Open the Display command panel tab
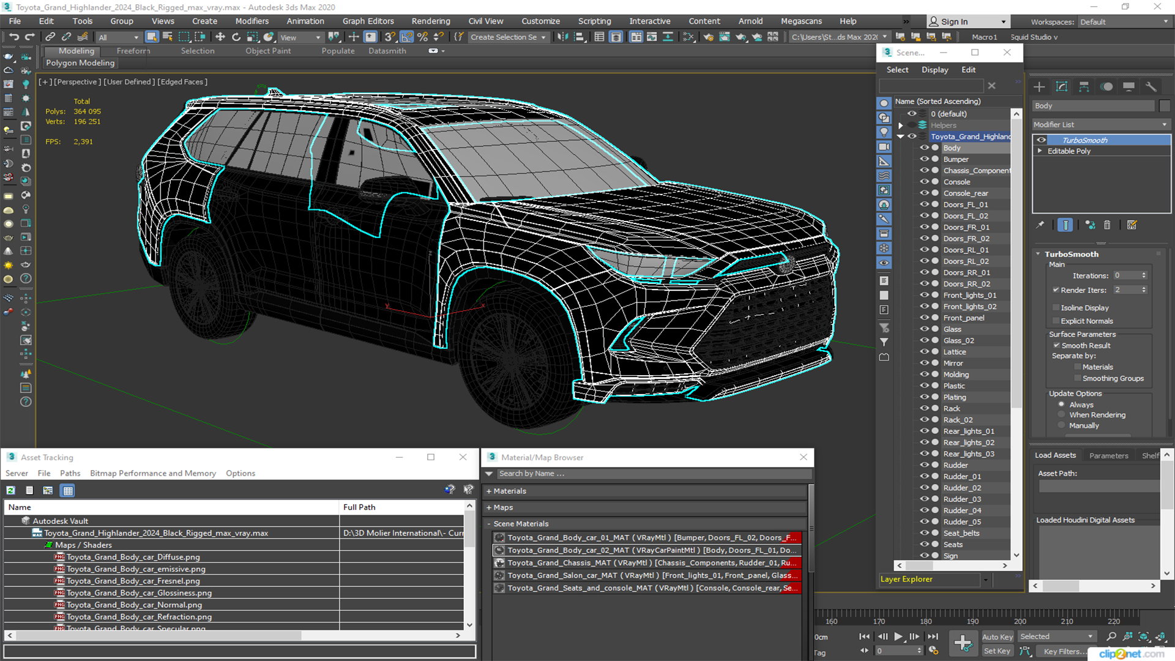The width and height of the screenshot is (1175, 661). (1129, 87)
